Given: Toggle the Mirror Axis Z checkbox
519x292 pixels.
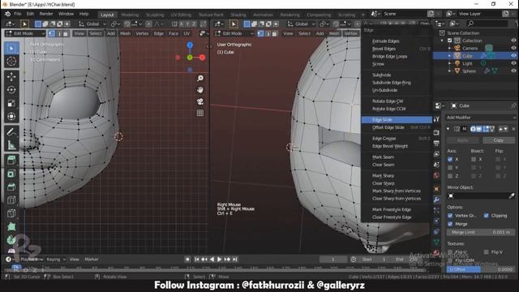Looking at the screenshot, I should tap(450, 176).
